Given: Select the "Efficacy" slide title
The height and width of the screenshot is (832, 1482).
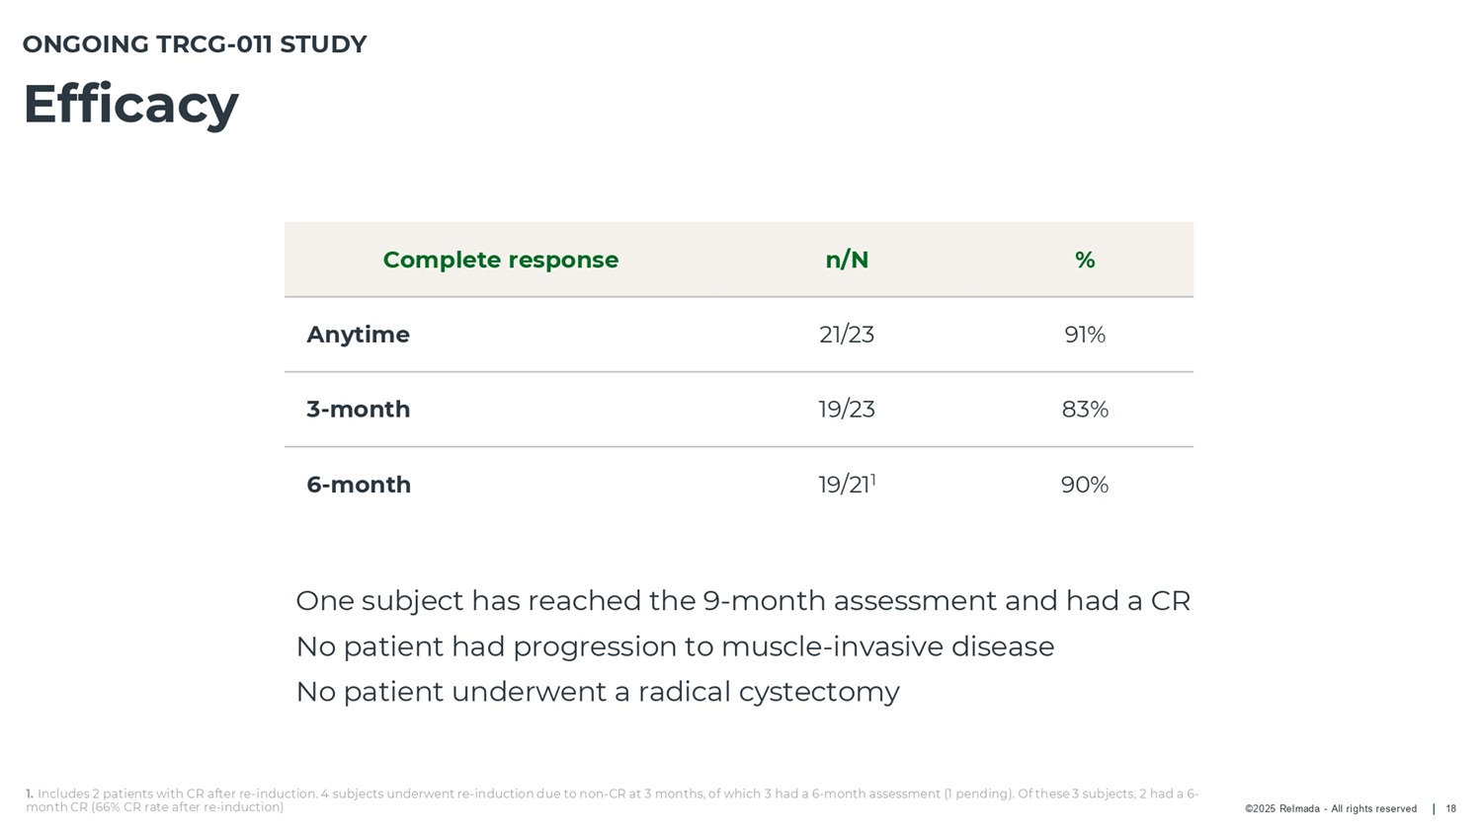Looking at the screenshot, I should 130,104.
